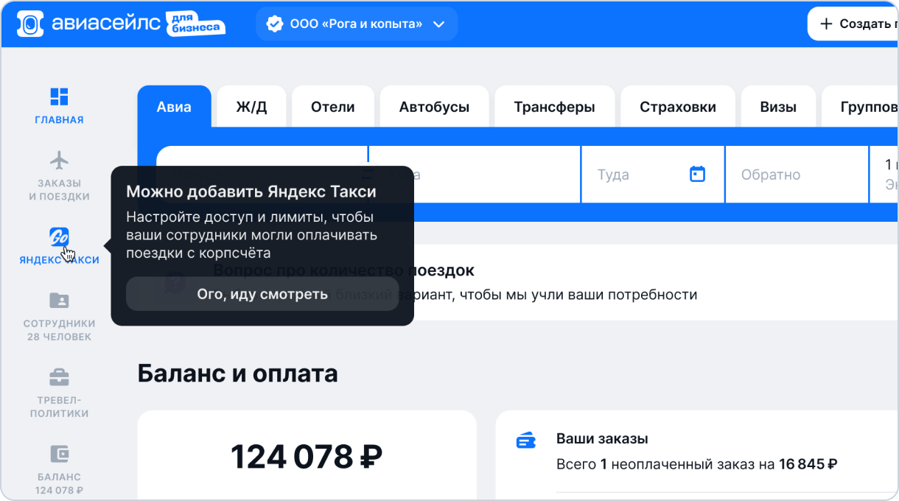Open the Сотрудники folder icon
The width and height of the screenshot is (899, 501).
click(59, 301)
